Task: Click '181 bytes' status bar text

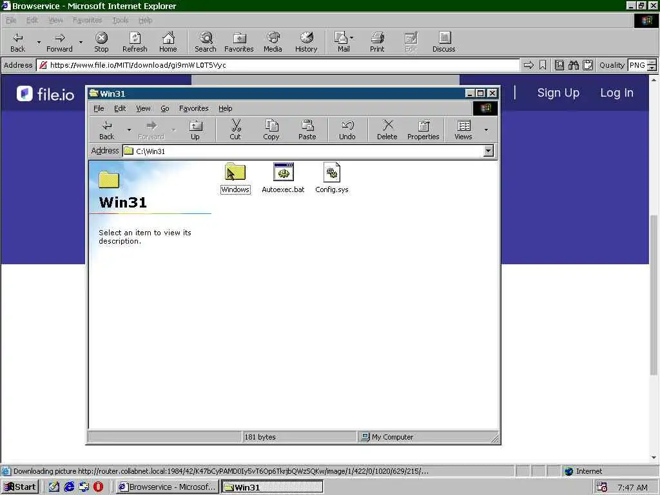Action: tap(260, 437)
